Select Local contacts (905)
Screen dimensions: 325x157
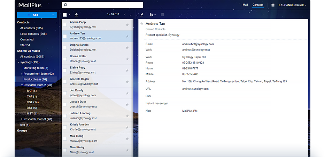tap(33, 33)
